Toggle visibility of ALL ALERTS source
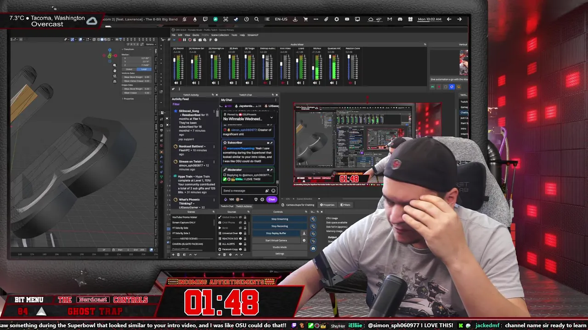 240,244
